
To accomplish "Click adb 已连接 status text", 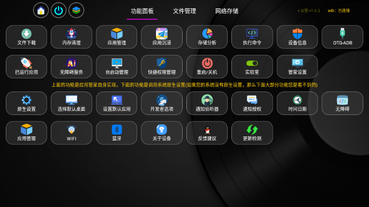I will click(339, 10).
